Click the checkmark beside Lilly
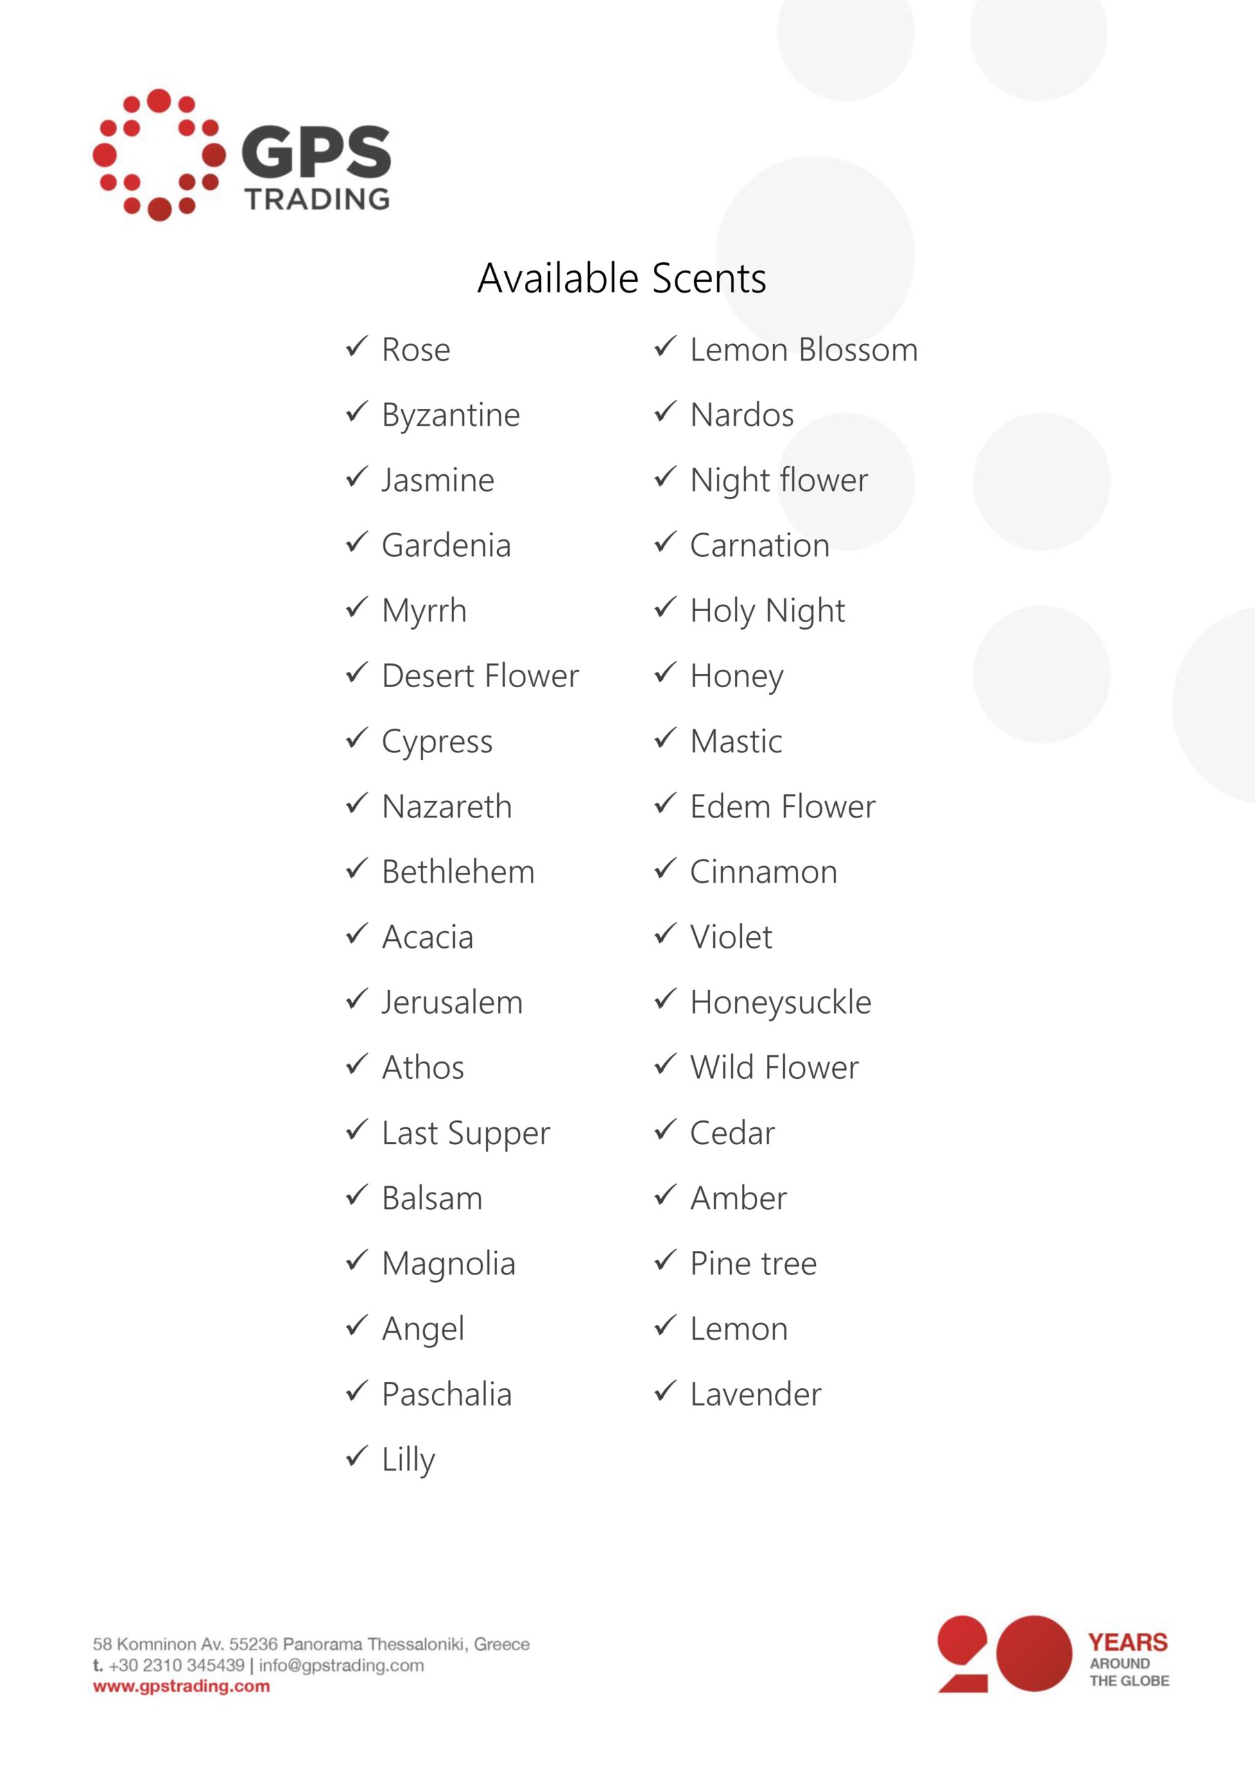1255x1775 pixels. (356, 1456)
